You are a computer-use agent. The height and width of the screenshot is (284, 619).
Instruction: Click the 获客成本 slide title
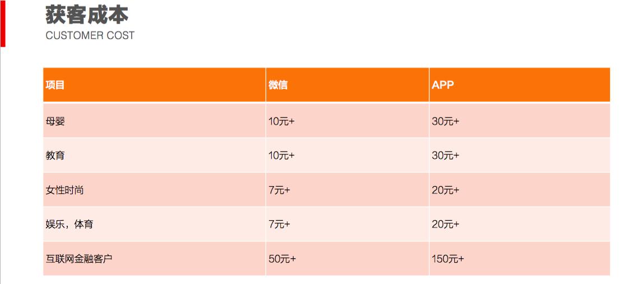(x=87, y=15)
